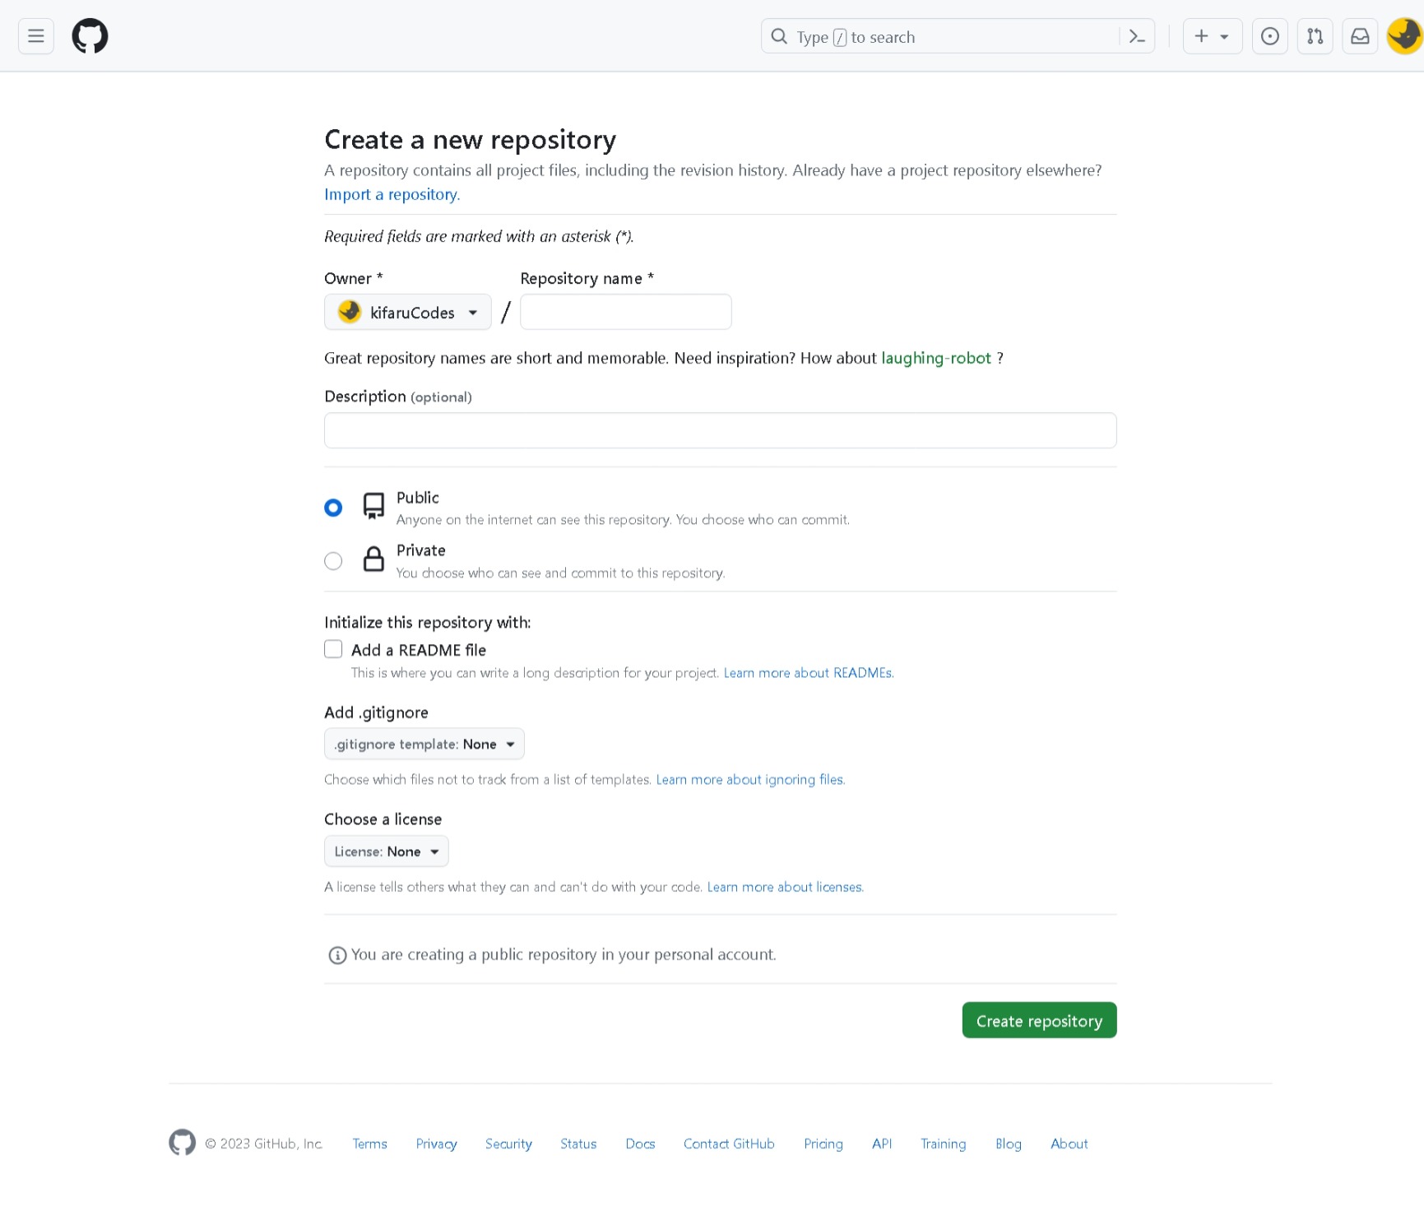This screenshot has width=1424, height=1211.
Task: Open the command palette icon
Action: 1137,36
